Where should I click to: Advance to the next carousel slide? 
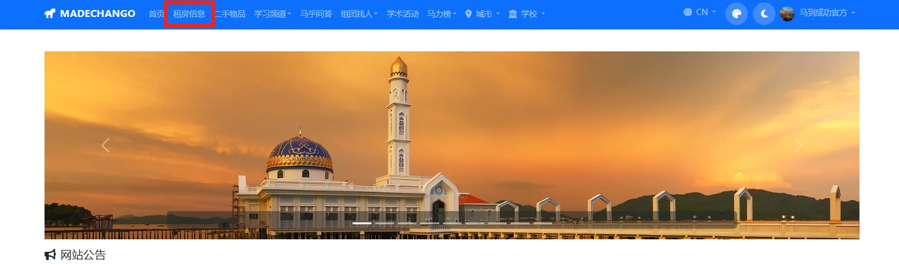pyautogui.click(x=798, y=145)
